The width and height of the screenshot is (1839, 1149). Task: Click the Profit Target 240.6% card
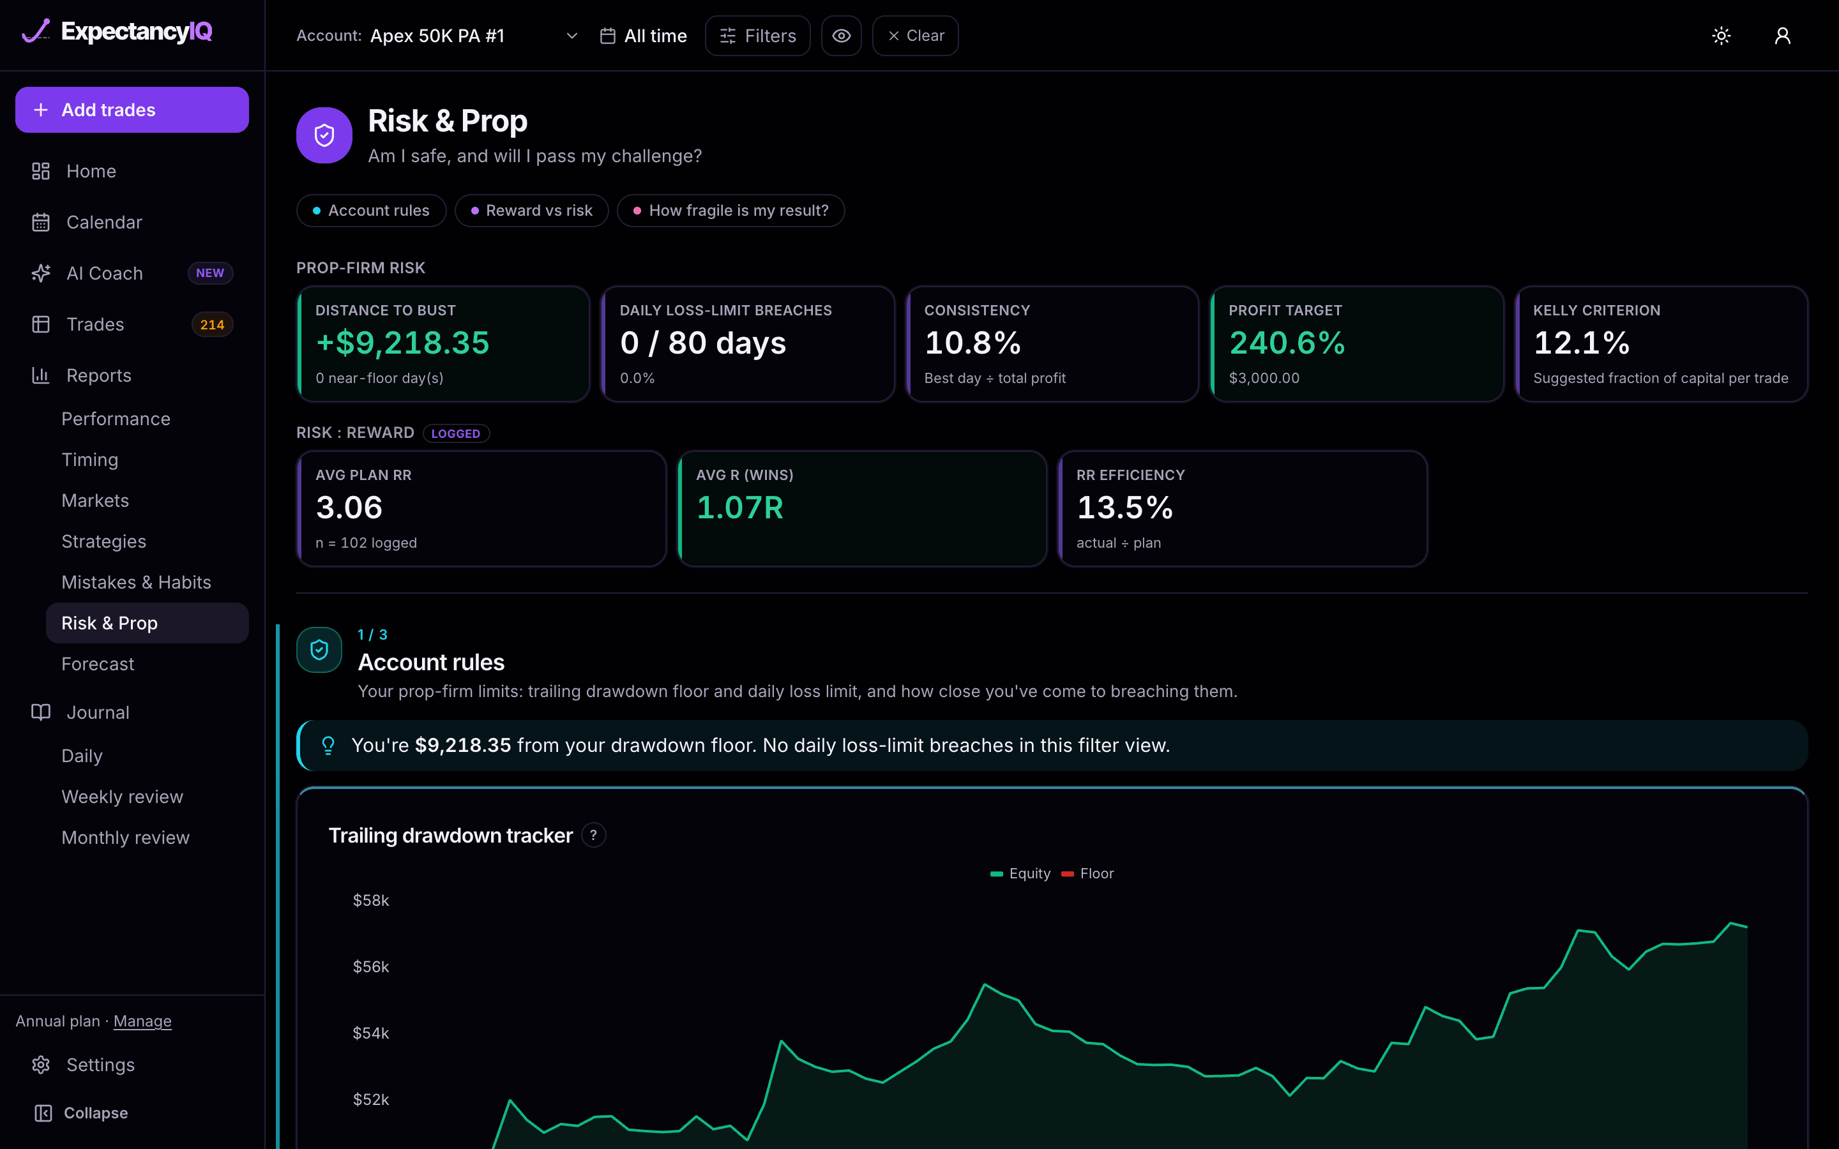[x=1356, y=343]
